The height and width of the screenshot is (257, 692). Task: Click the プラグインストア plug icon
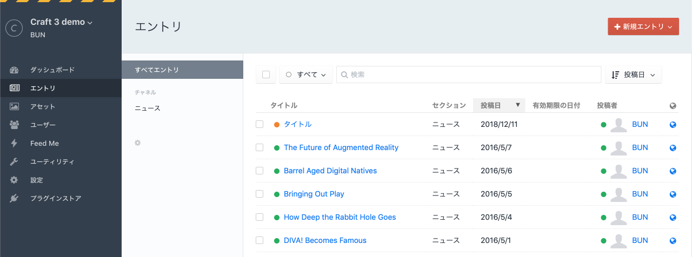click(15, 198)
